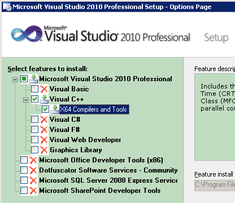Click install icon beside Visual C++
The height and width of the screenshot is (203, 235).
[44, 99]
